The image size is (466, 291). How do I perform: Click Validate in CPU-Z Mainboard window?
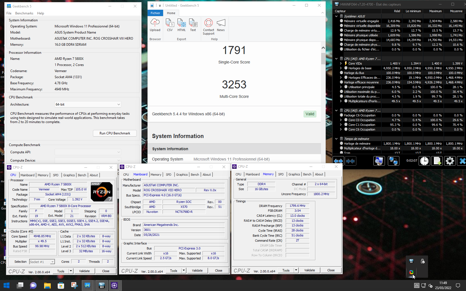[197, 270]
